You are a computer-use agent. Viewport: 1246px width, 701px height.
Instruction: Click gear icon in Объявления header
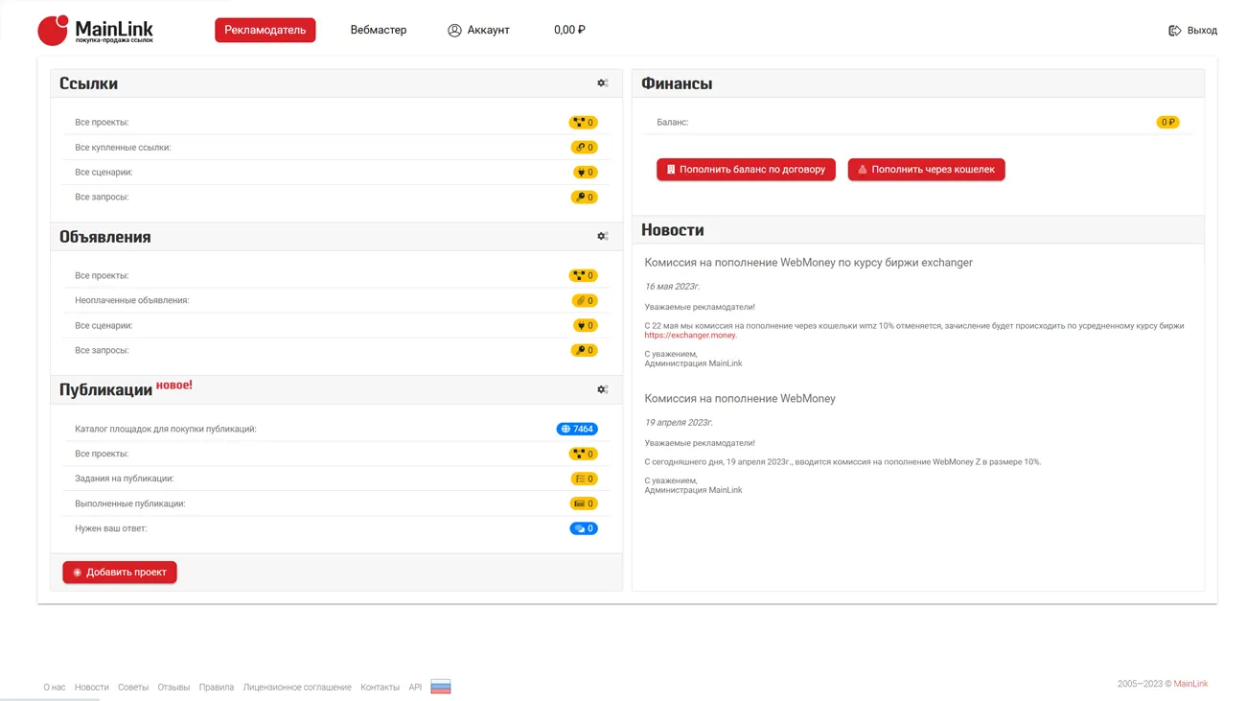pyautogui.click(x=602, y=237)
